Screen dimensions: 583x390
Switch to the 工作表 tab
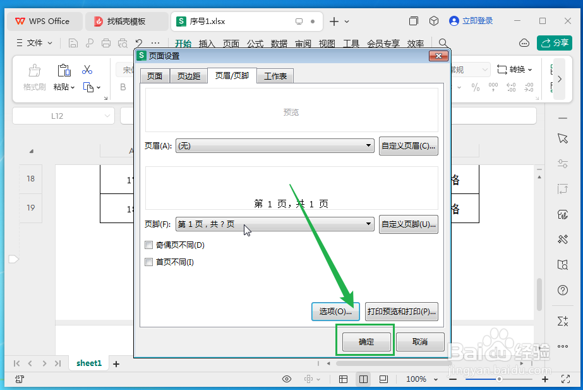[275, 75]
